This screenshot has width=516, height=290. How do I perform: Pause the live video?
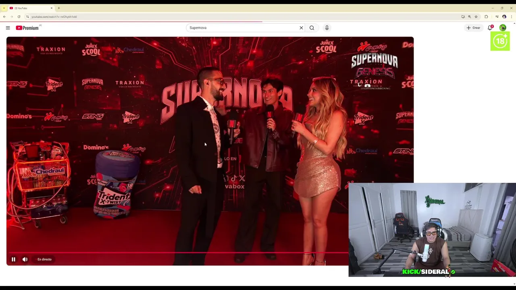click(x=13, y=259)
